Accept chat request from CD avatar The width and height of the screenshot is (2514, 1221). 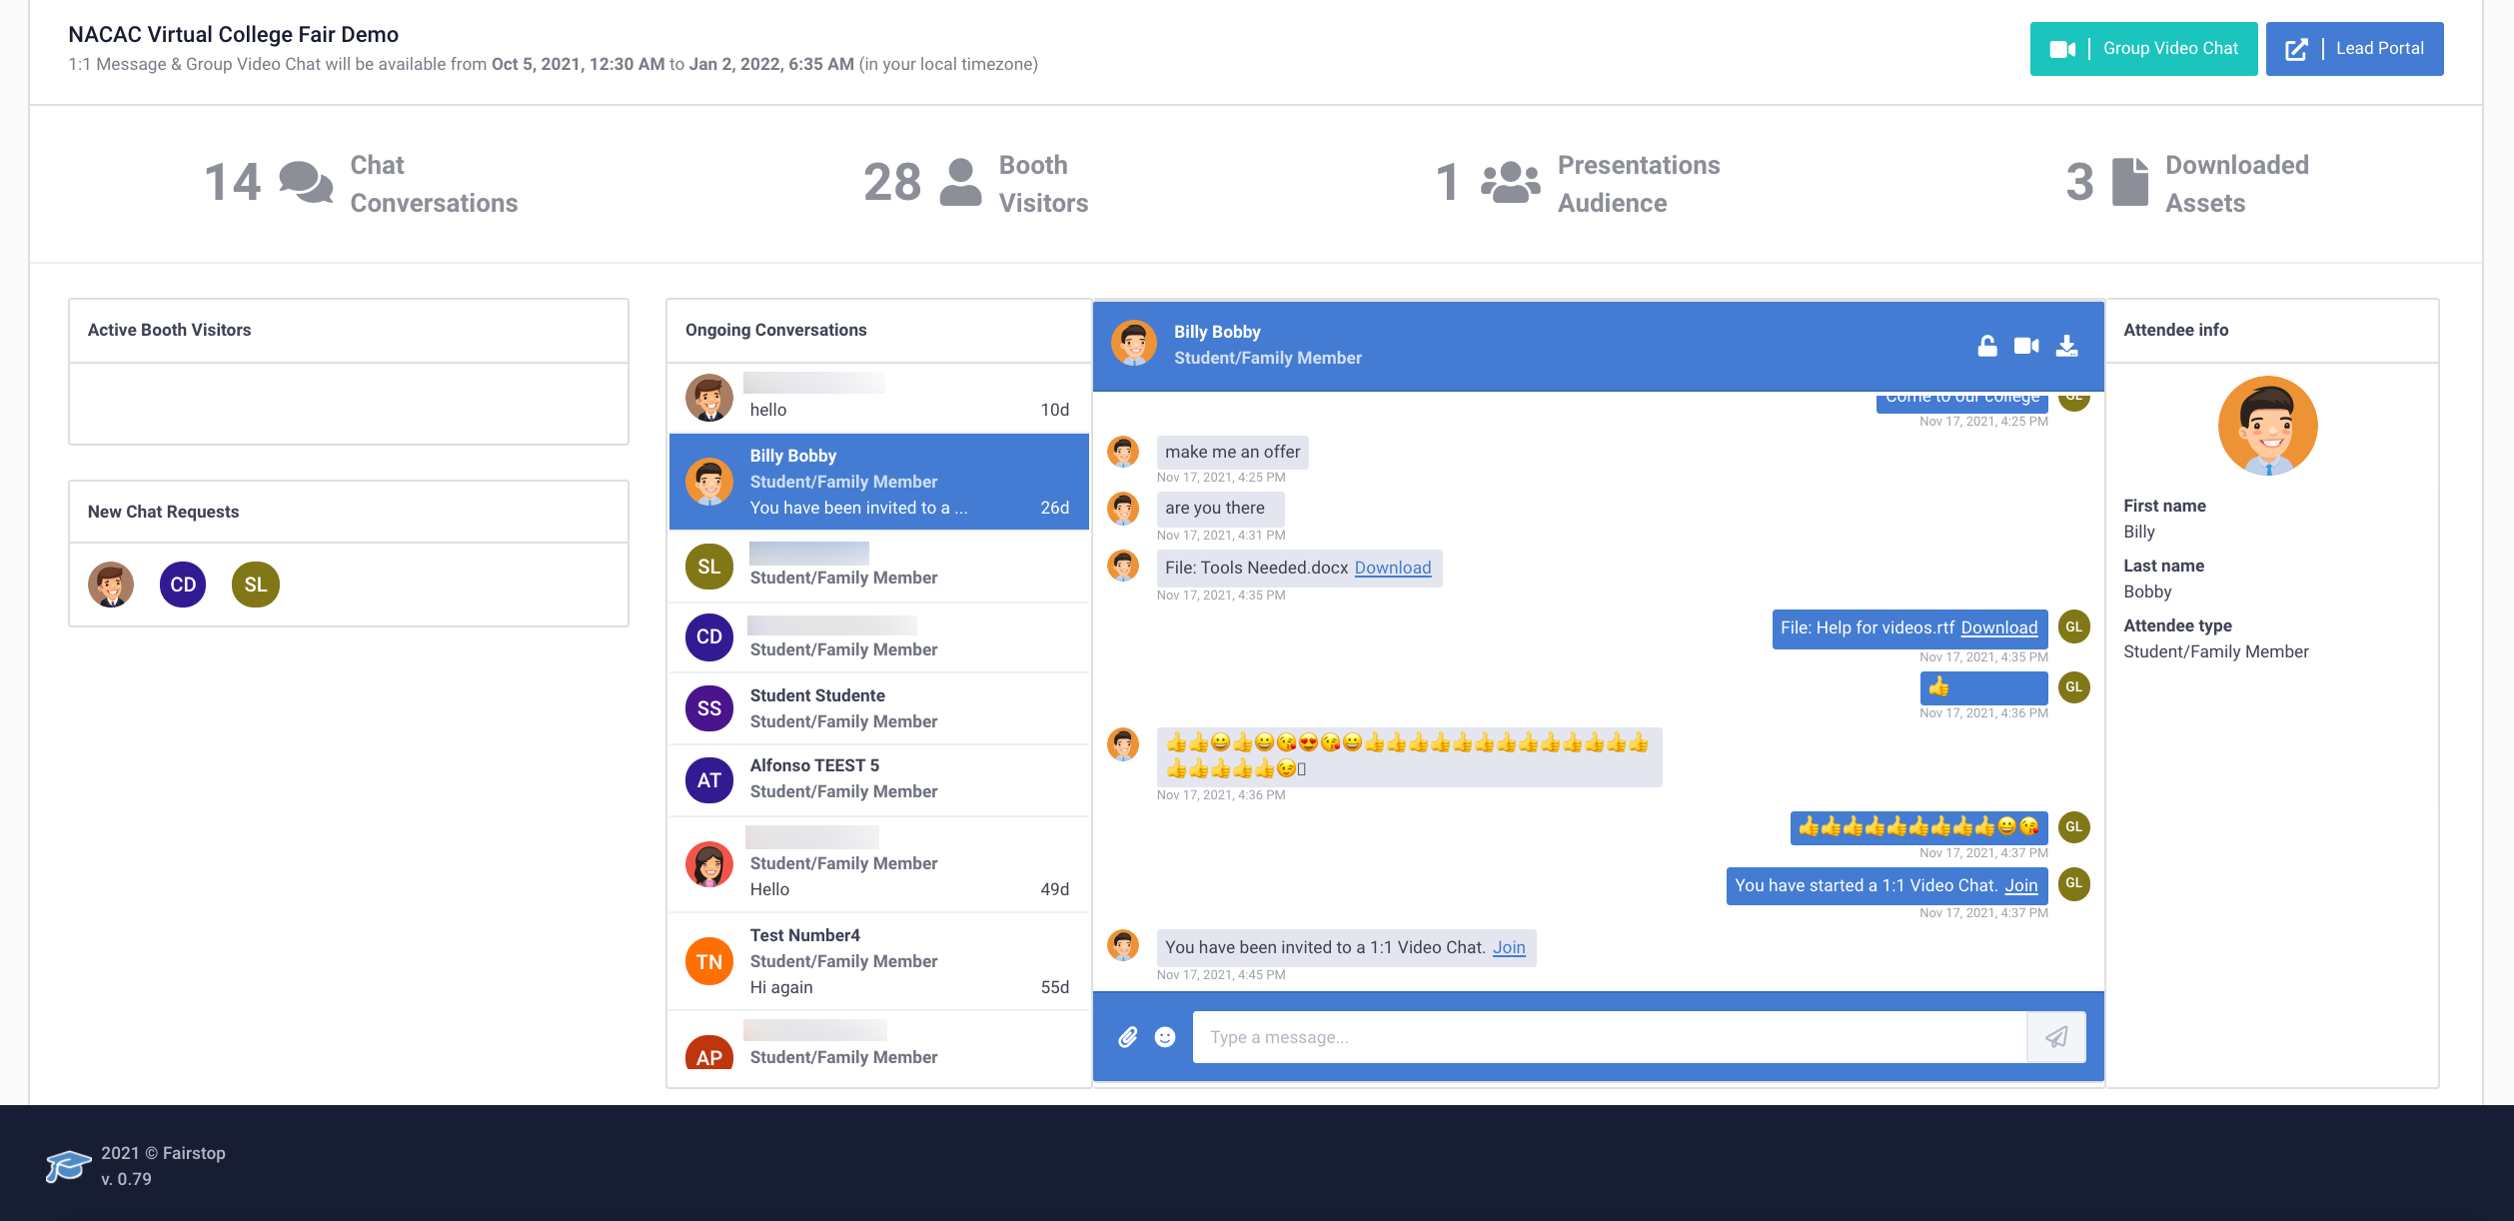tap(183, 585)
